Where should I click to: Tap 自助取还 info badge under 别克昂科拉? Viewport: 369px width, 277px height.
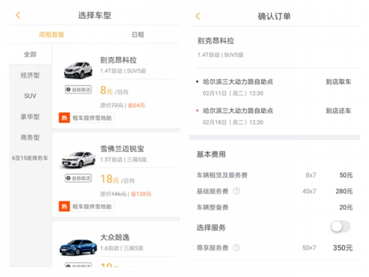[x=78, y=90]
